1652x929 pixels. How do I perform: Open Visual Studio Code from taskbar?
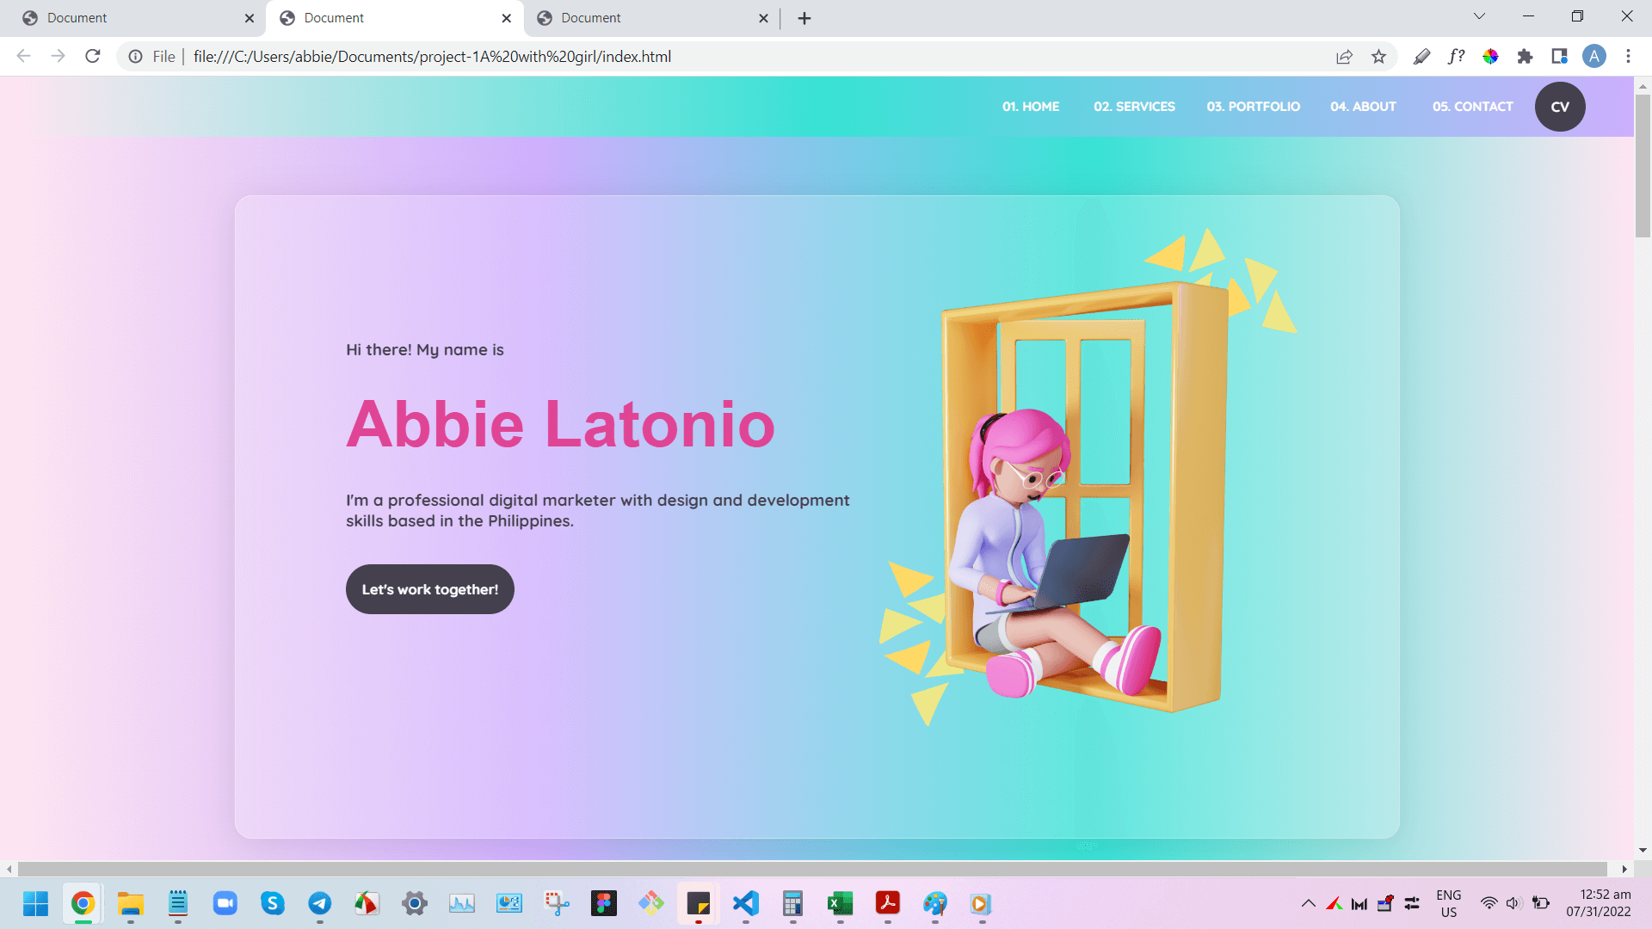(745, 903)
